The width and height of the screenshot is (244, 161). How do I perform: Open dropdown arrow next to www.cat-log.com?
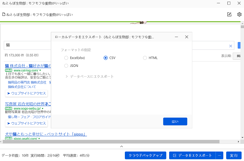(40, 71)
